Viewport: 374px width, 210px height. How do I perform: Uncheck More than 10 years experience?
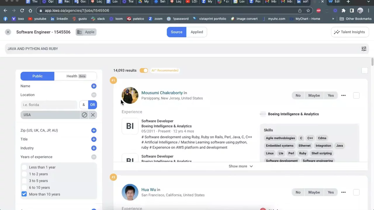point(24,194)
